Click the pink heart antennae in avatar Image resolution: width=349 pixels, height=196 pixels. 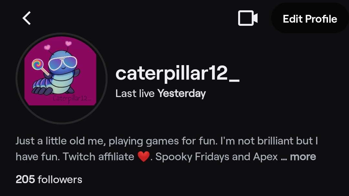point(58,45)
